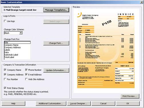Viewport: 144px width, 108px height.
Task: Uncheck the Company Address checkbox
Action: tap(5, 74)
